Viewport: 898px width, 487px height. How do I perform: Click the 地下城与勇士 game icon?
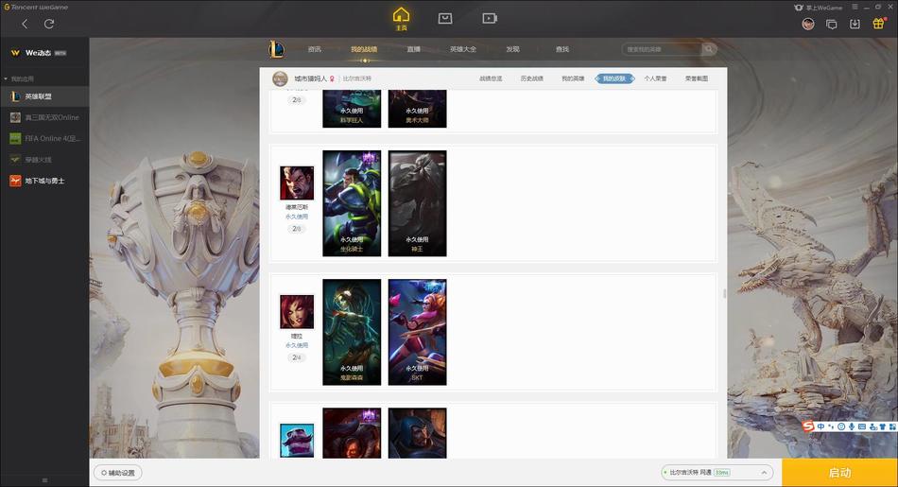(x=15, y=181)
